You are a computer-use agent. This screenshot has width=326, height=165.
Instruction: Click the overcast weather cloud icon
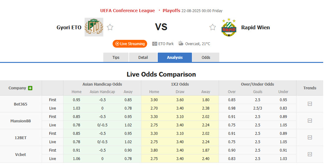coord(181,44)
